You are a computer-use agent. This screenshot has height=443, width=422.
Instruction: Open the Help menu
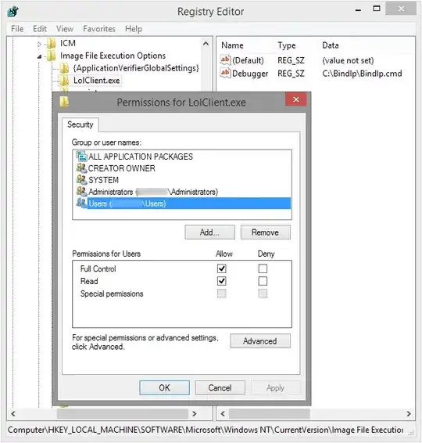(134, 29)
